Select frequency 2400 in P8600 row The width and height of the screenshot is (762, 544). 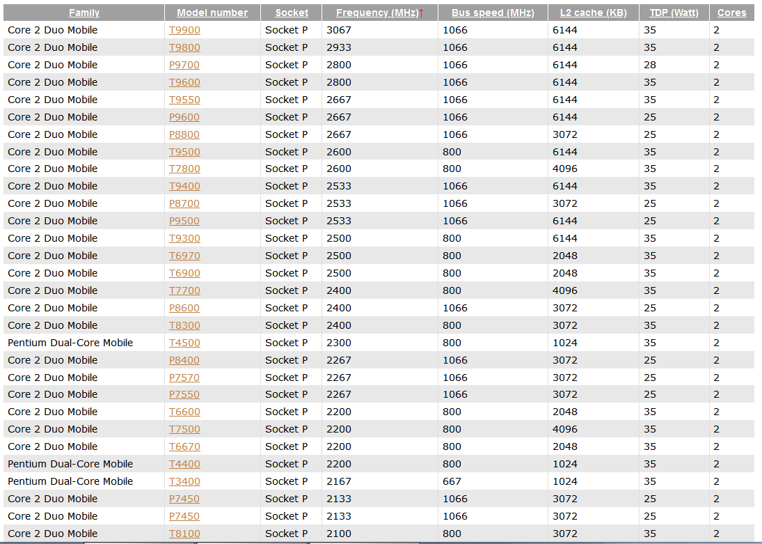click(339, 309)
